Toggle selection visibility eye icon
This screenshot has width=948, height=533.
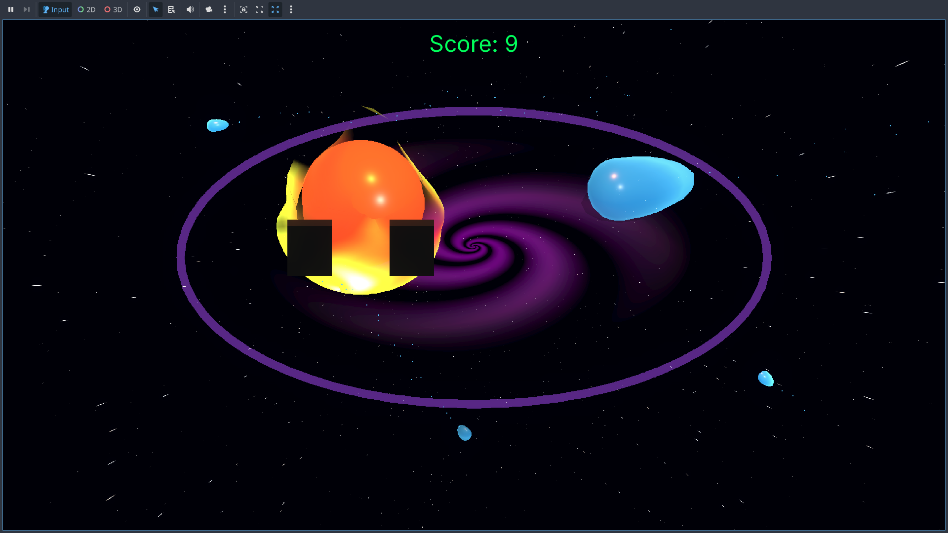(x=137, y=9)
